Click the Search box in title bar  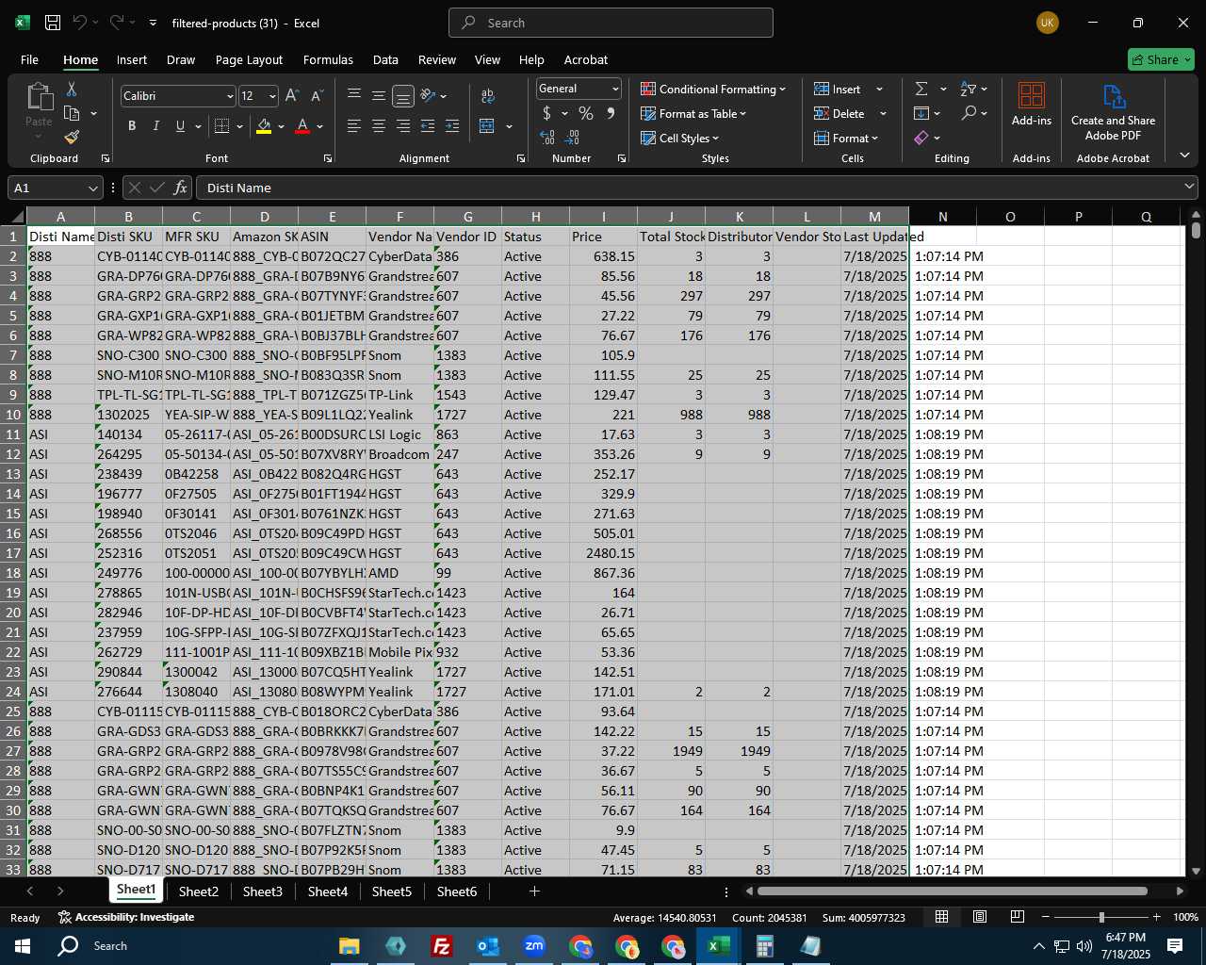click(611, 23)
